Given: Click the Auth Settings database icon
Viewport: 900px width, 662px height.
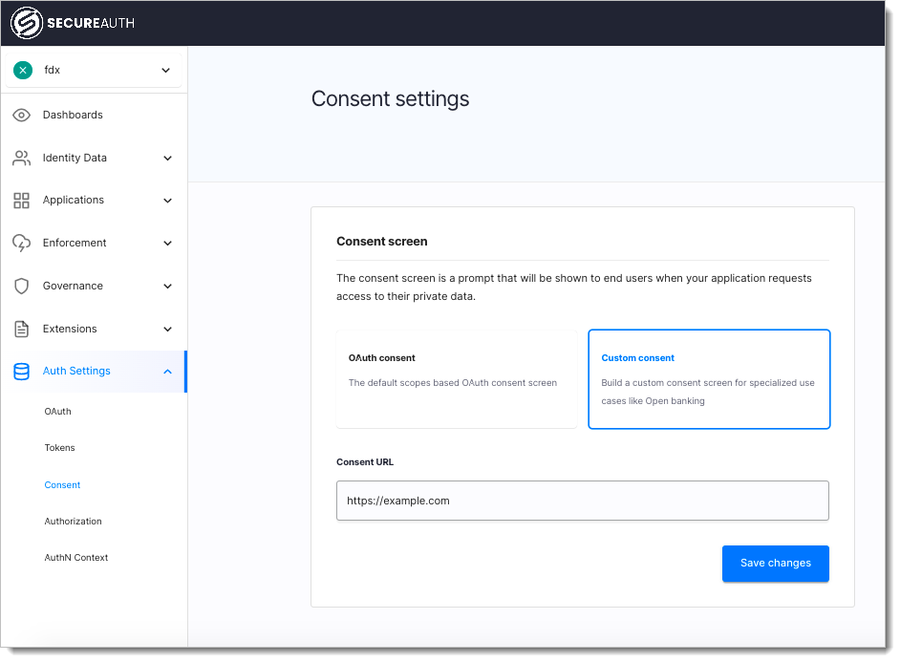Looking at the screenshot, I should pos(21,372).
